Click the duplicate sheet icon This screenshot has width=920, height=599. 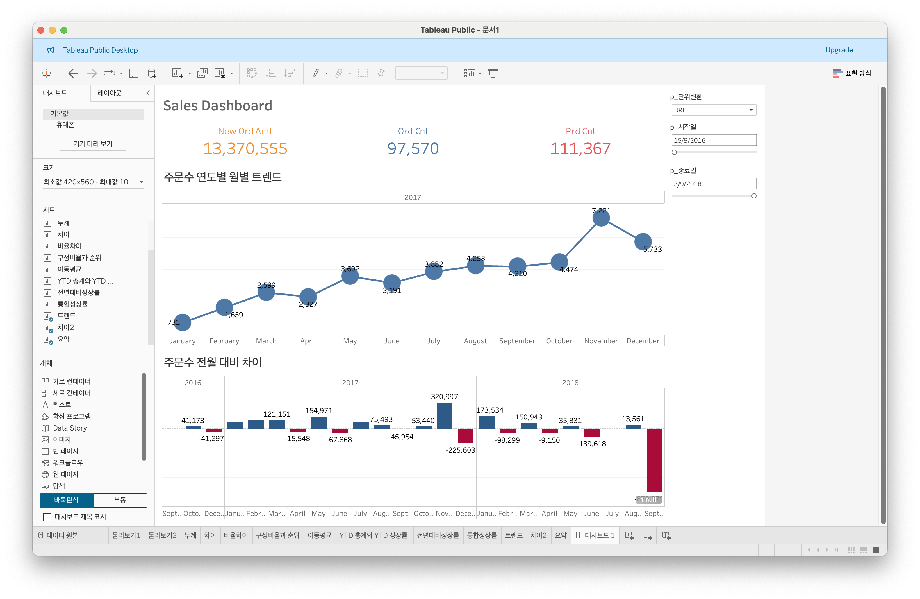[x=202, y=73]
